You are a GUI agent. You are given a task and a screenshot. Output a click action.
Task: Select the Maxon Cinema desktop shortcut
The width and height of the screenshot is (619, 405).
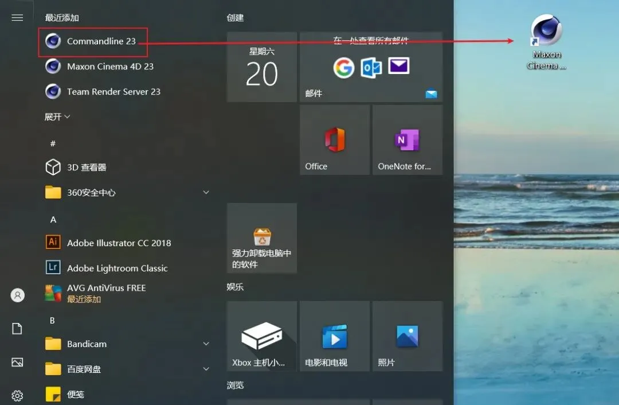pos(546,42)
